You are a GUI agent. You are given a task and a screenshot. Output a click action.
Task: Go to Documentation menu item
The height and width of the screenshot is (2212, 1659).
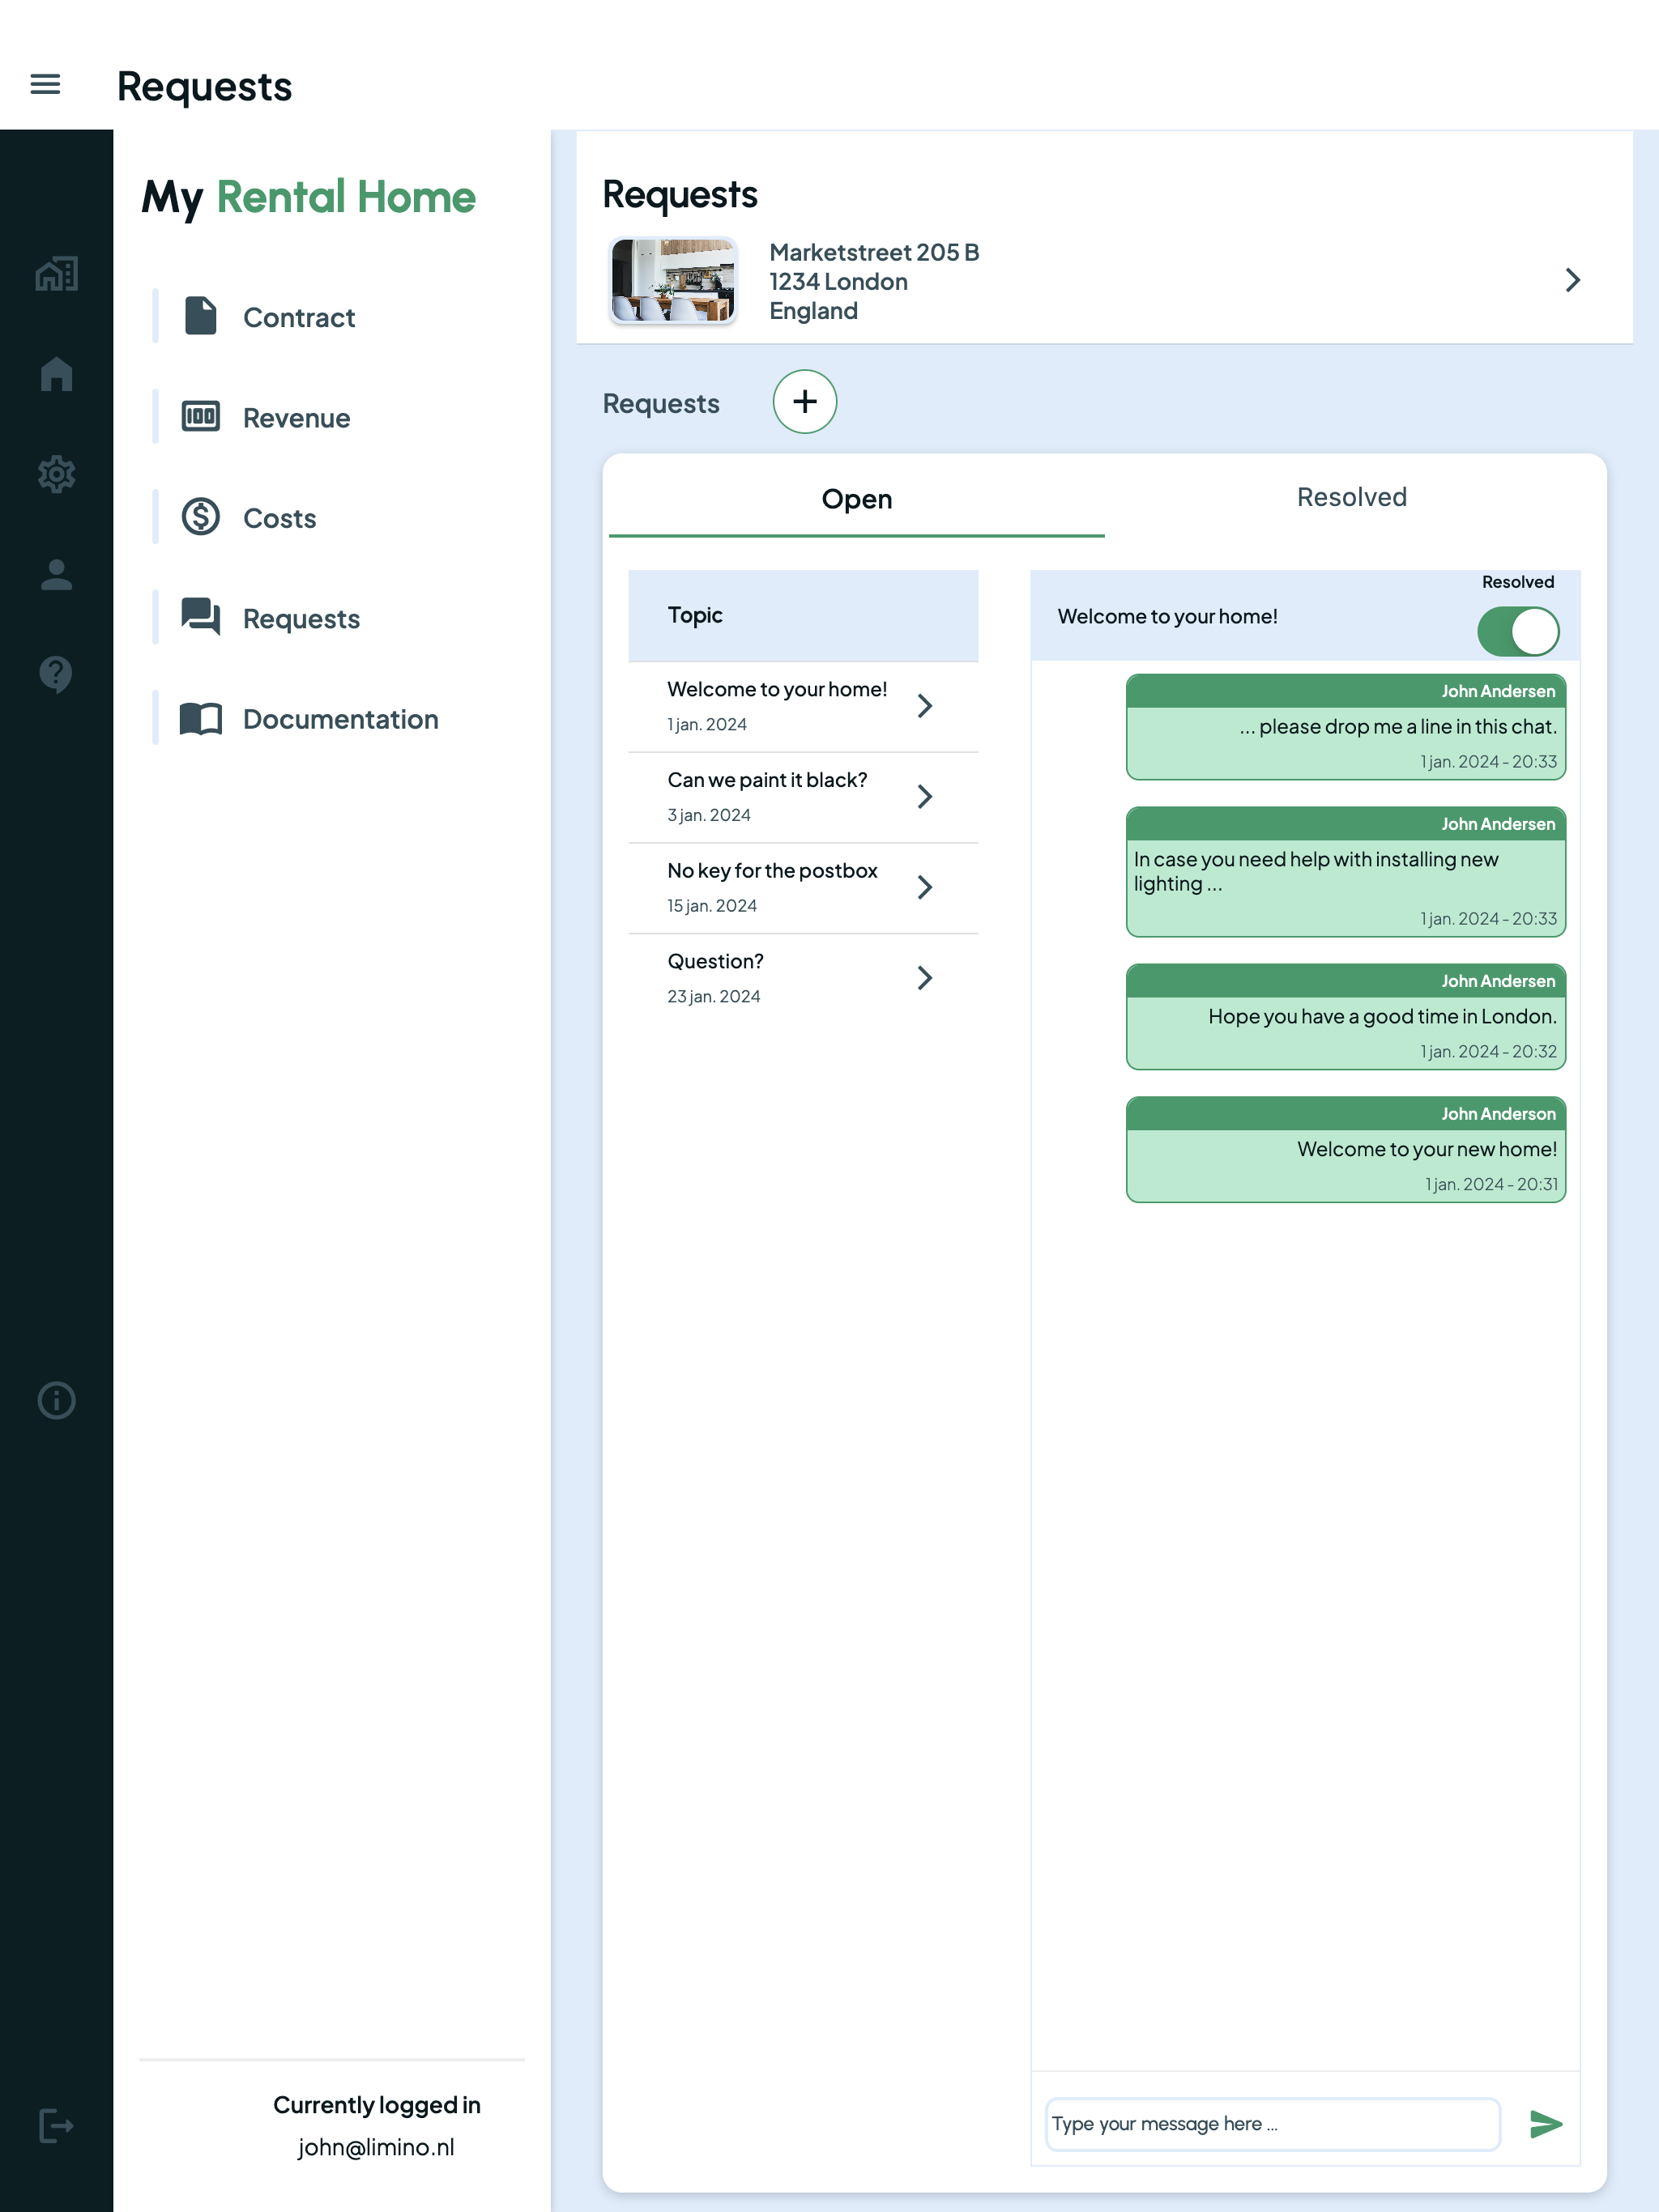pyautogui.click(x=340, y=719)
